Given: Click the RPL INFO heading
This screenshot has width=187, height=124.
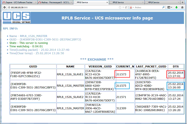Looking at the screenshot, I should coord(10,29).
